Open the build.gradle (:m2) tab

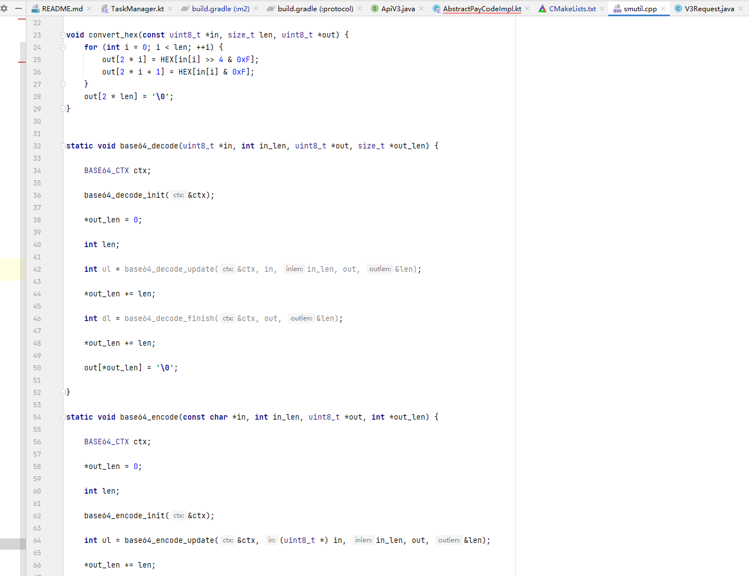point(220,8)
